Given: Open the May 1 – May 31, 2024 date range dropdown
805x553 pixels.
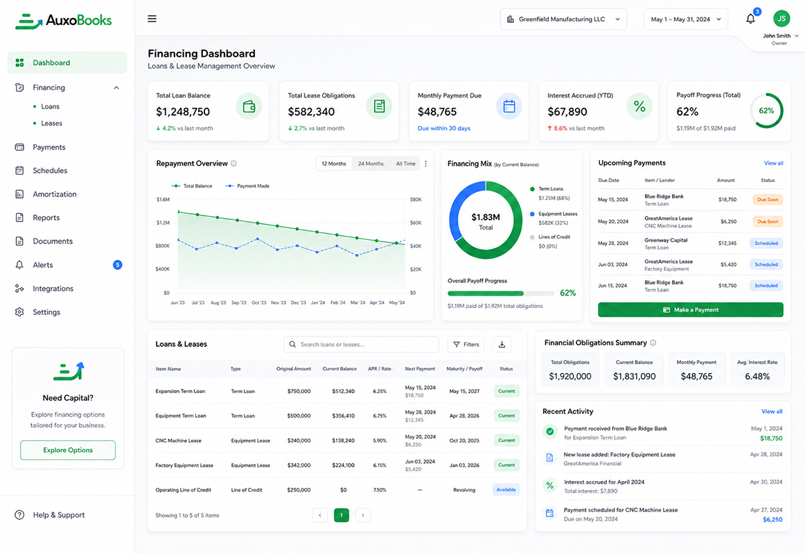Looking at the screenshot, I should 686,19.
